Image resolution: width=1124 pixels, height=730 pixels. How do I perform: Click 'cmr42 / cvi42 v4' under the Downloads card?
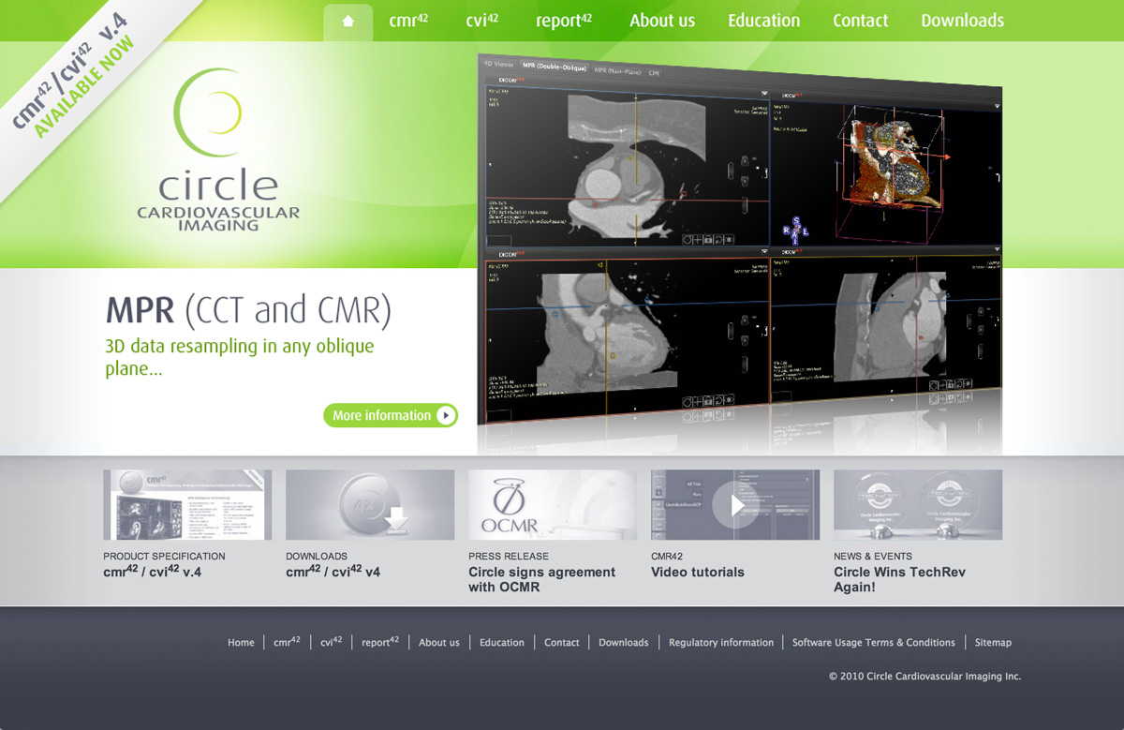[x=333, y=571]
